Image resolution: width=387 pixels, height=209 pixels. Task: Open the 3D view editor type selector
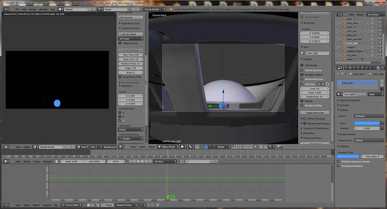pos(121,147)
